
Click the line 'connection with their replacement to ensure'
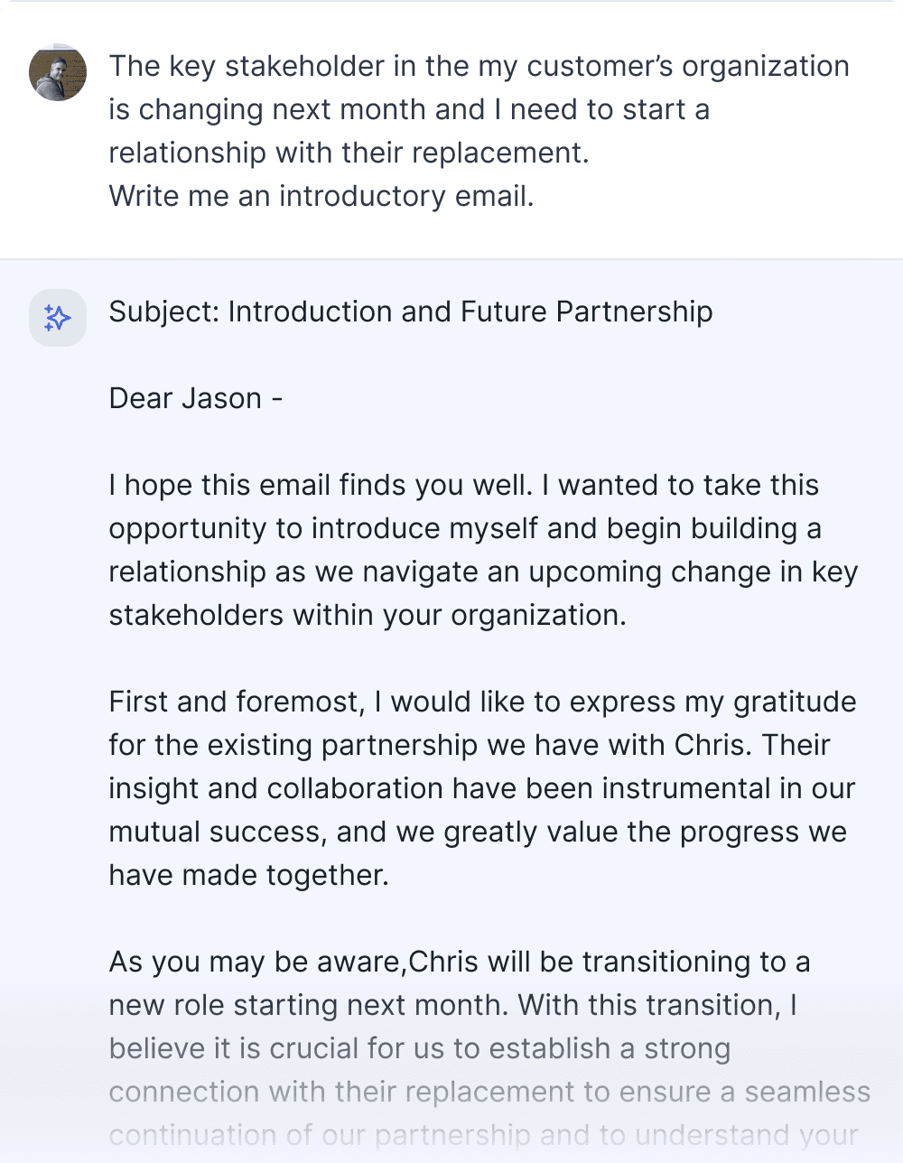coord(490,1093)
